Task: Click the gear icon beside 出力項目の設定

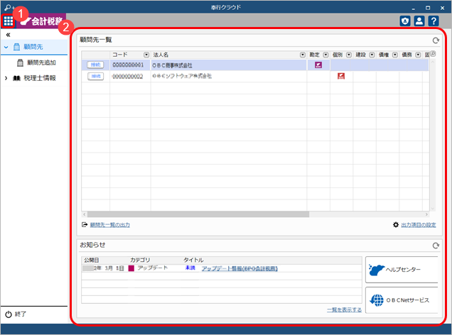Action: pyautogui.click(x=396, y=225)
